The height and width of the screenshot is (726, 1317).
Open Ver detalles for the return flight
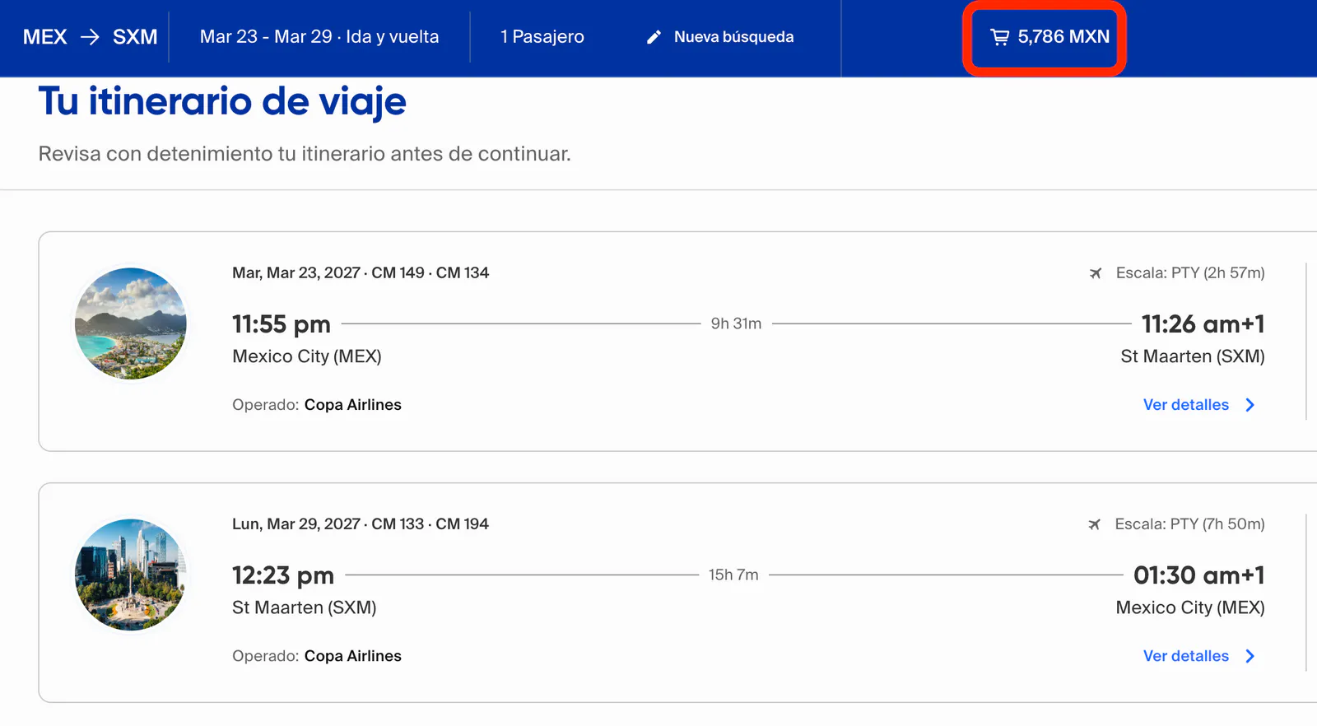click(x=1186, y=656)
